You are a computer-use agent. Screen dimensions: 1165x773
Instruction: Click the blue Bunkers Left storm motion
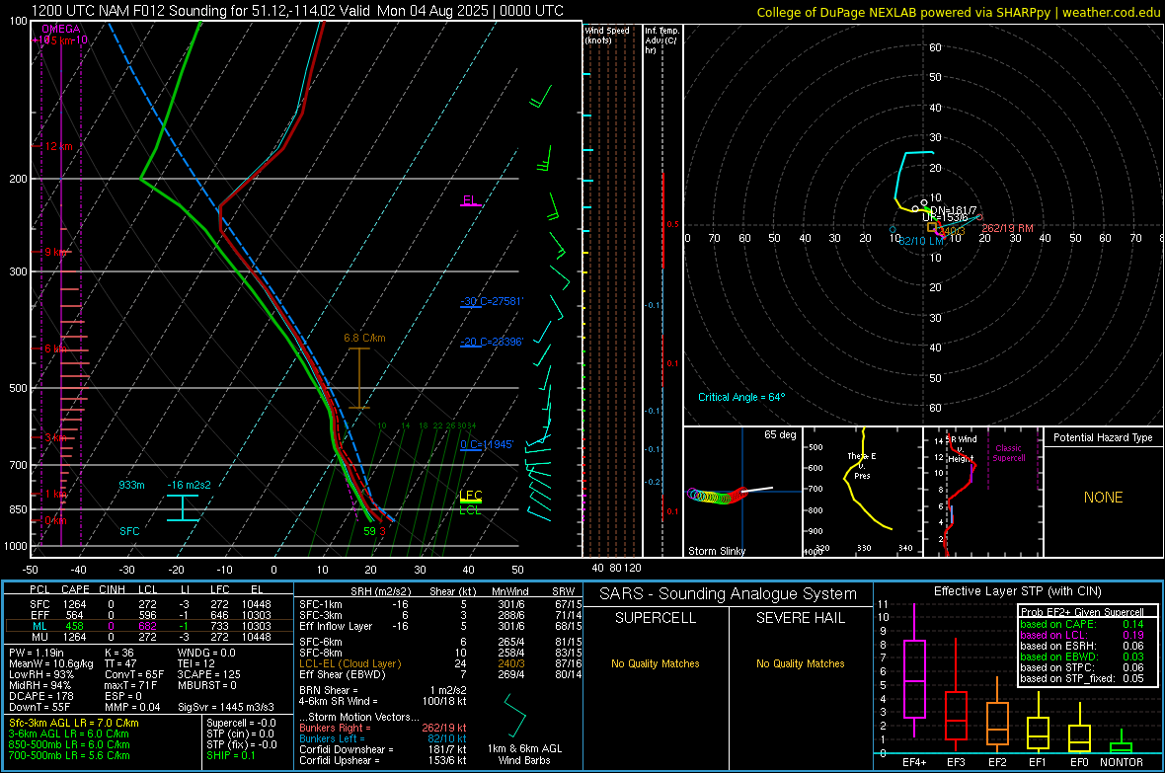coord(383,738)
